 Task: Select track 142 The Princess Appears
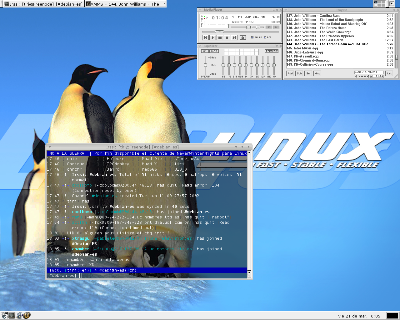tap(340, 36)
